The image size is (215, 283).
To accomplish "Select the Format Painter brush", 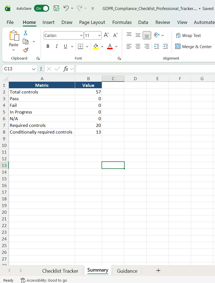I will click(x=26, y=50).
